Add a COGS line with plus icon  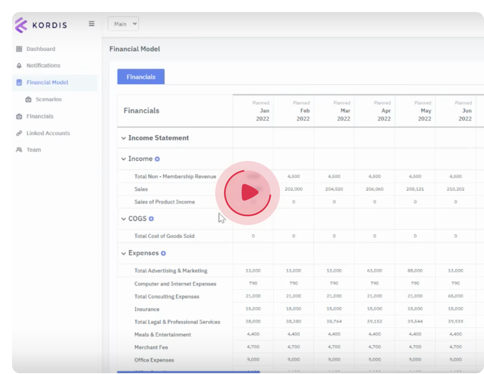click(151, 219)
